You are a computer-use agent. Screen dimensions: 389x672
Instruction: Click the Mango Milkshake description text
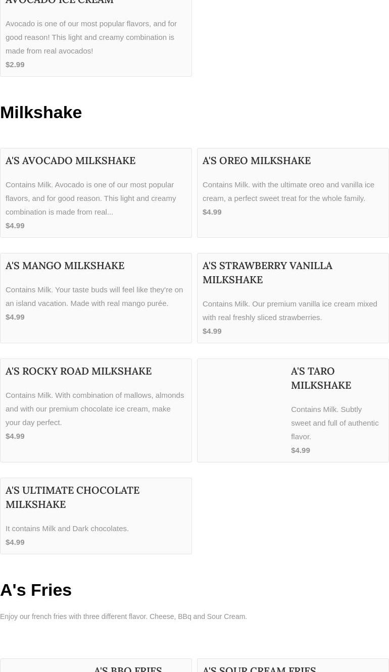click(x=94, y=296)
